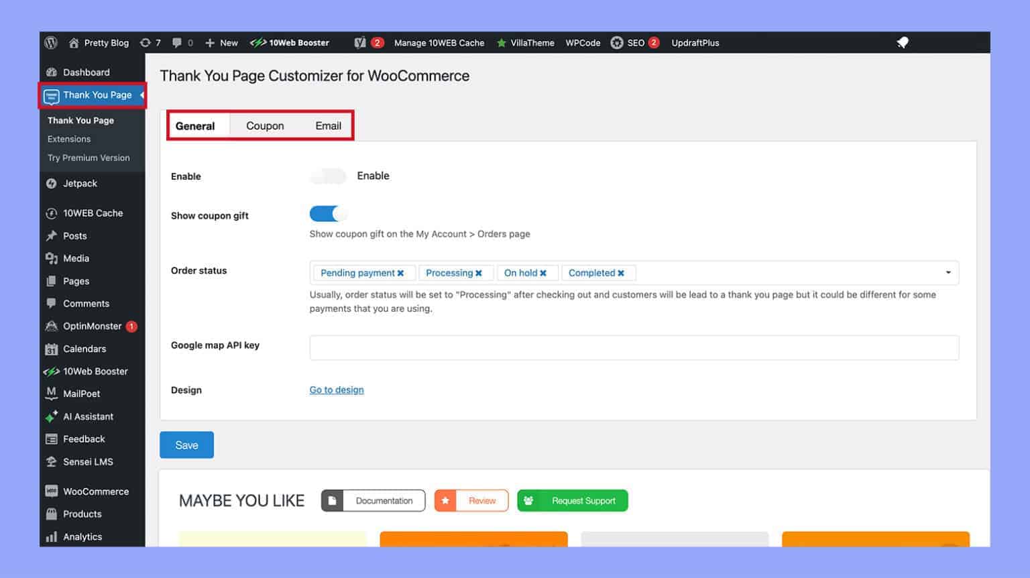
Task: Open the 10Web Booster toolbar item
Action: [x=290, y=42]
